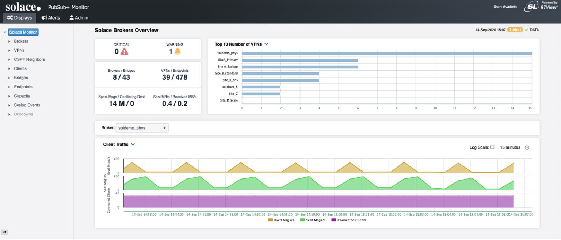Click the Displays gears icon
The width and height of the screenshot is (561, 240).
[9, 17]
